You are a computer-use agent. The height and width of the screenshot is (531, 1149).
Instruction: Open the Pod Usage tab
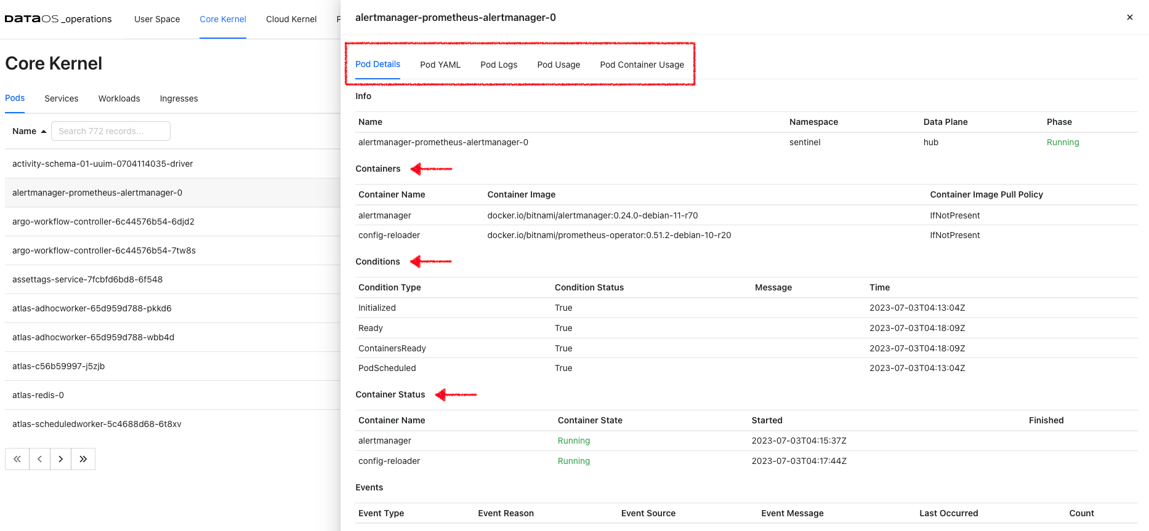pyautogui.click(x=558, y=65)
